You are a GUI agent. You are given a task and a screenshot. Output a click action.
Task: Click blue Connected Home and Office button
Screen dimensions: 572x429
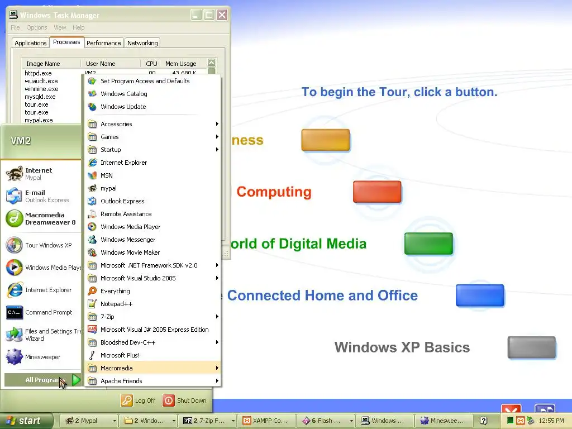480,295
